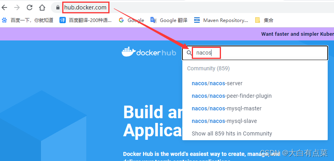Open the Google 翻译 bookmark
Image resolution: width=334 pixels, height=161 pixels.
(169, 20)
